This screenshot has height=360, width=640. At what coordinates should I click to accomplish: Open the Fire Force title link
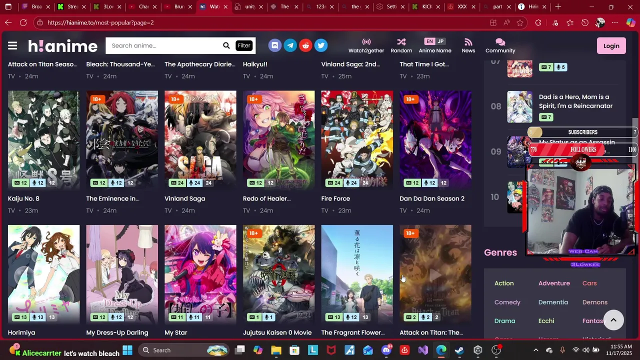pos(335,198)
